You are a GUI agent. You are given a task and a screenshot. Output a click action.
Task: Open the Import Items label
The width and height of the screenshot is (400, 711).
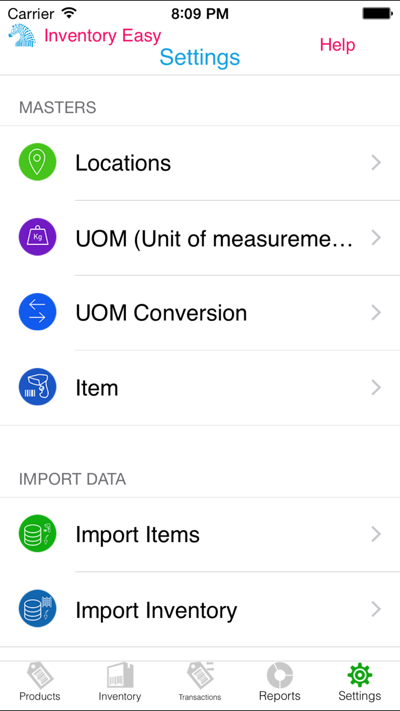coord(138,535)
